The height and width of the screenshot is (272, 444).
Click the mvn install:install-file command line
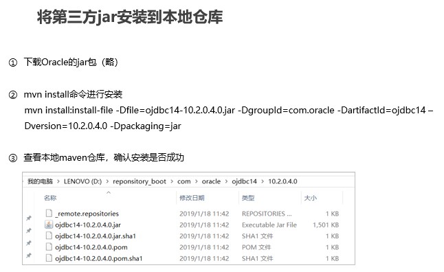pos(229,110)
